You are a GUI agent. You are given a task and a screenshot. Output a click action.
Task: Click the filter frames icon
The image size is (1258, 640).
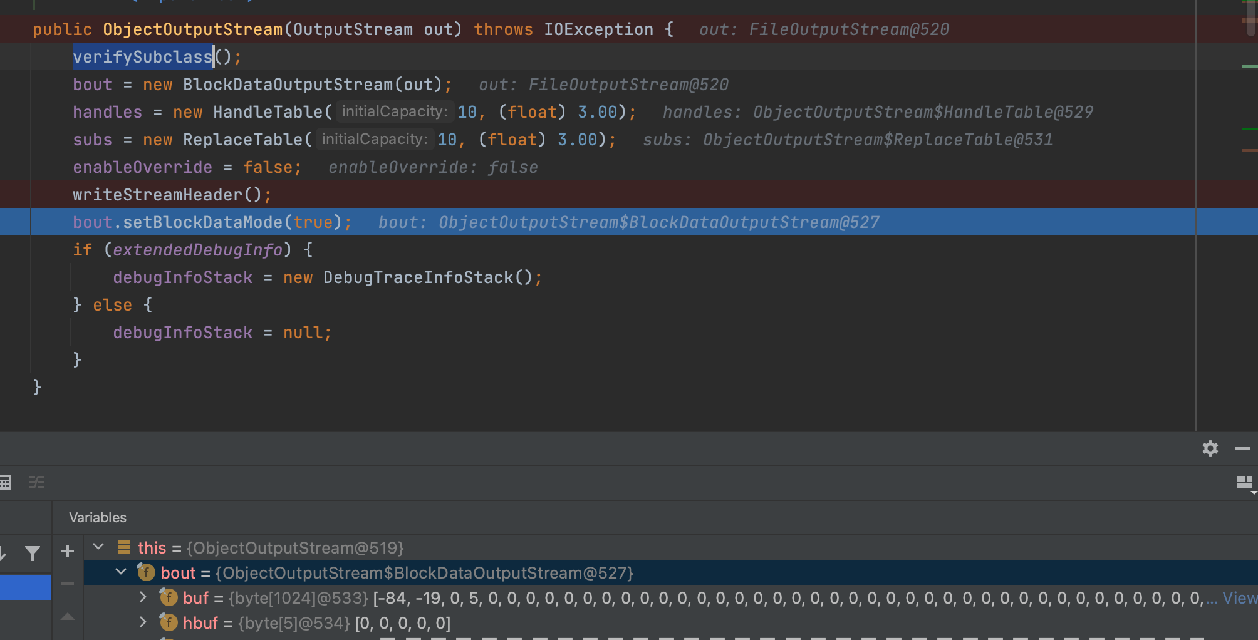pos(33,553)
